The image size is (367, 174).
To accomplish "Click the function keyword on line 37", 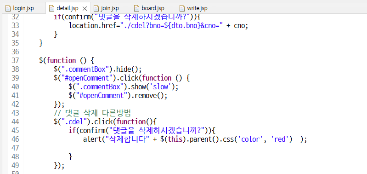I will coord(61,60).
